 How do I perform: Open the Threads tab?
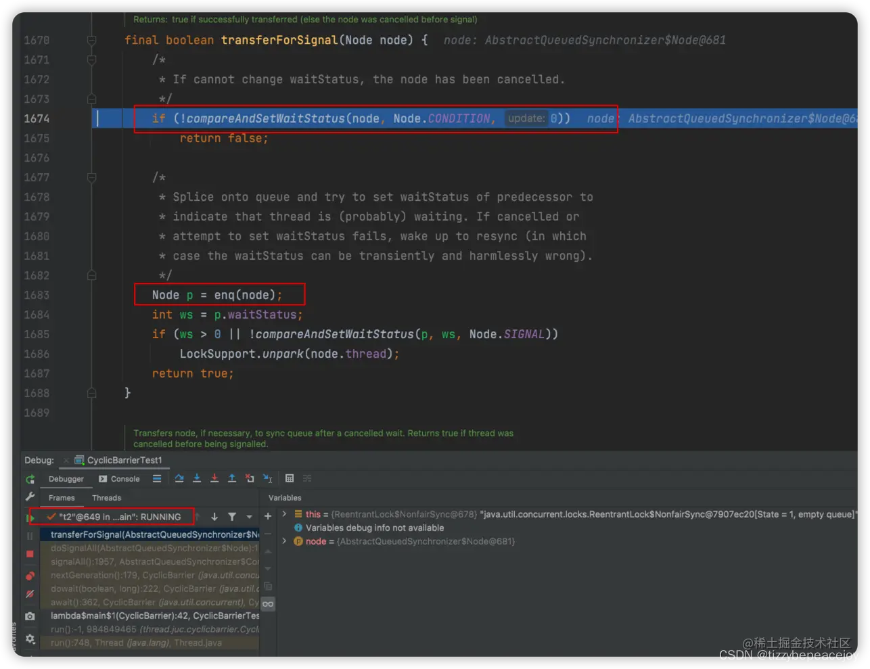tap(106, 498)
